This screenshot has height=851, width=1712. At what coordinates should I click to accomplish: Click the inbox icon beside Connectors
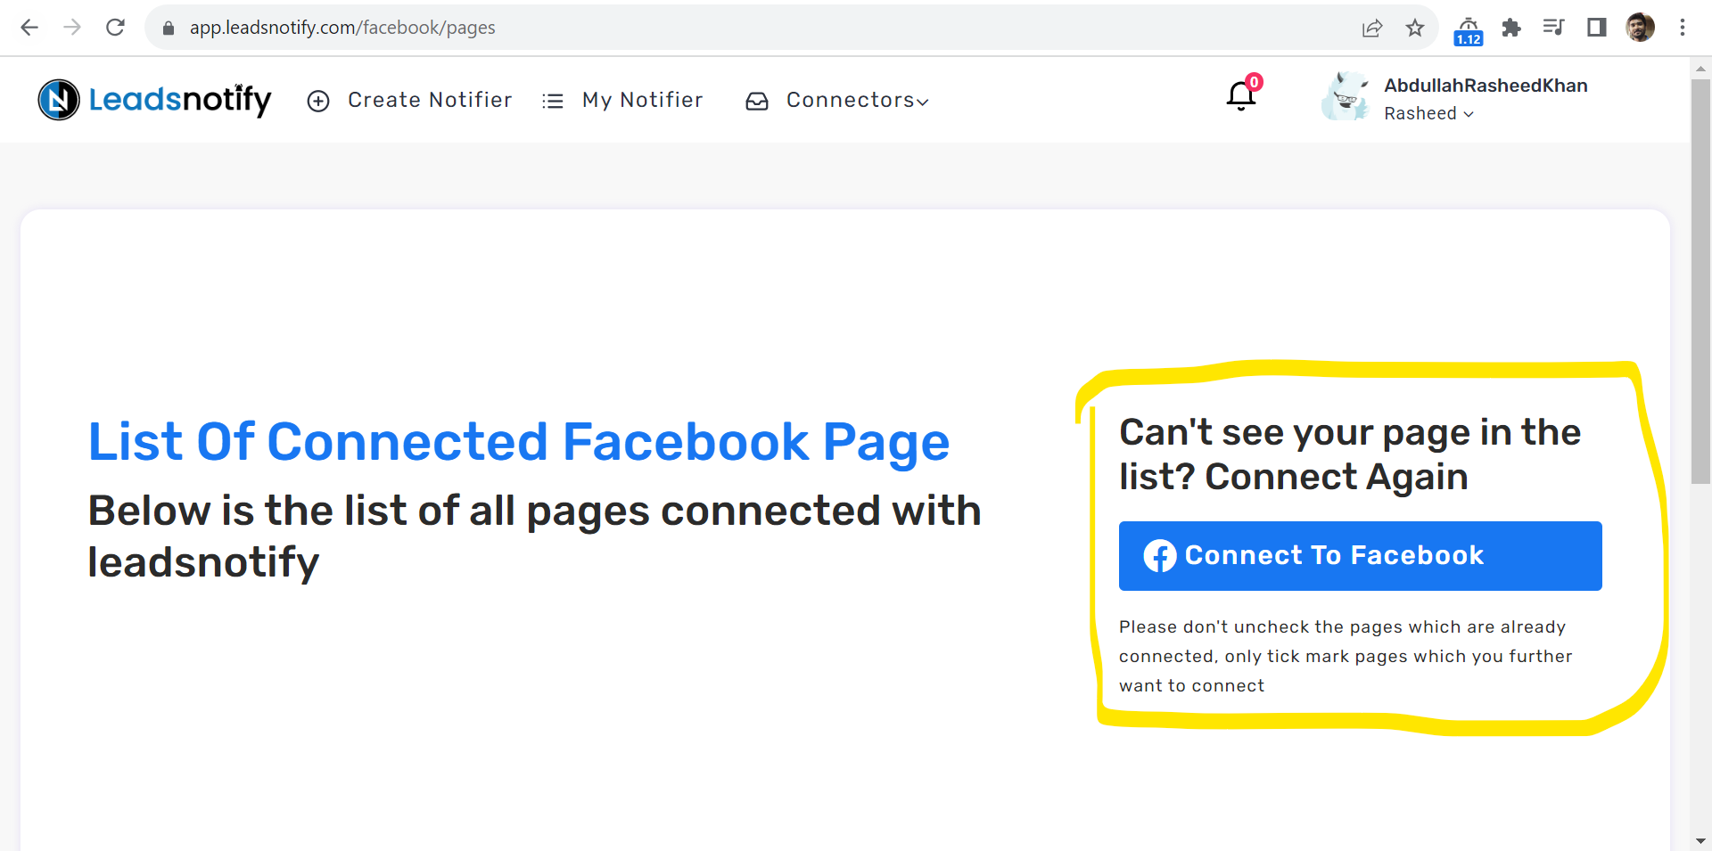tap(757, 102)
